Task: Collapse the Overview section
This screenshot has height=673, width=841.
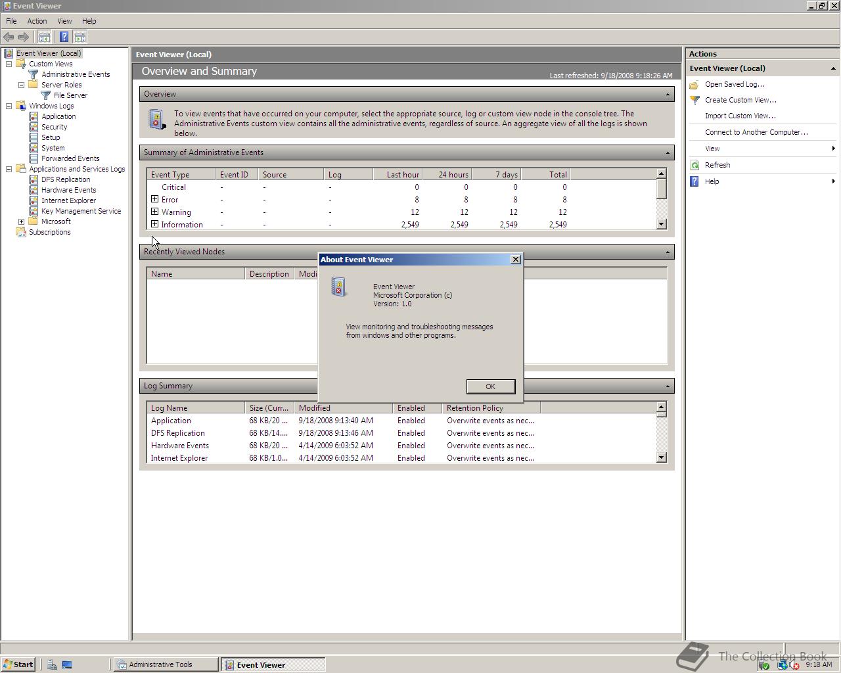Action: [x=668, y=94]
